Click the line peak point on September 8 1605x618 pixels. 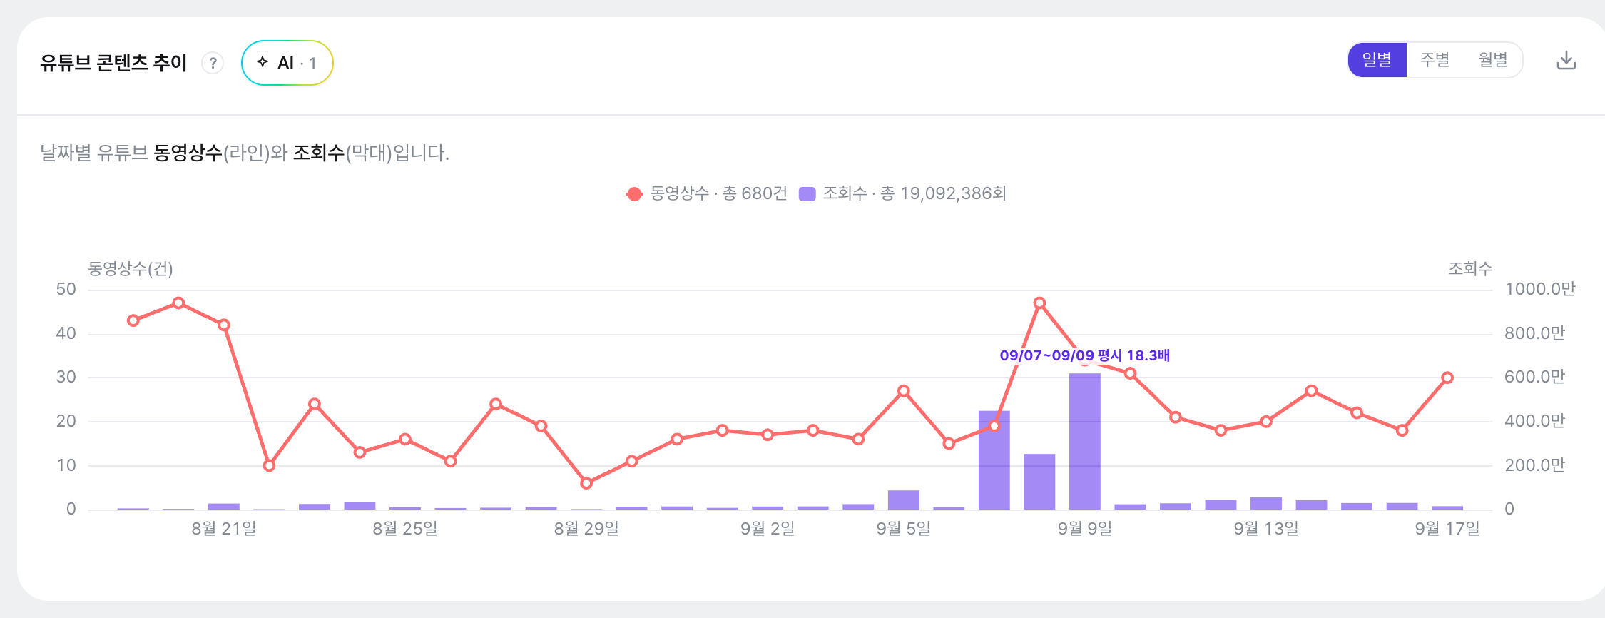pyautogui.click(x=1039, y=303)
